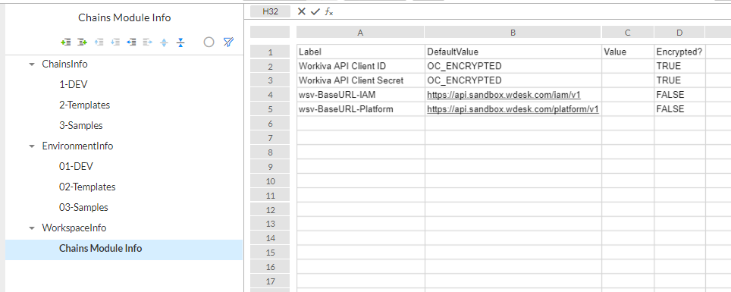731x292 pixels.
Task: Select row 17 header
Action: 270,281
